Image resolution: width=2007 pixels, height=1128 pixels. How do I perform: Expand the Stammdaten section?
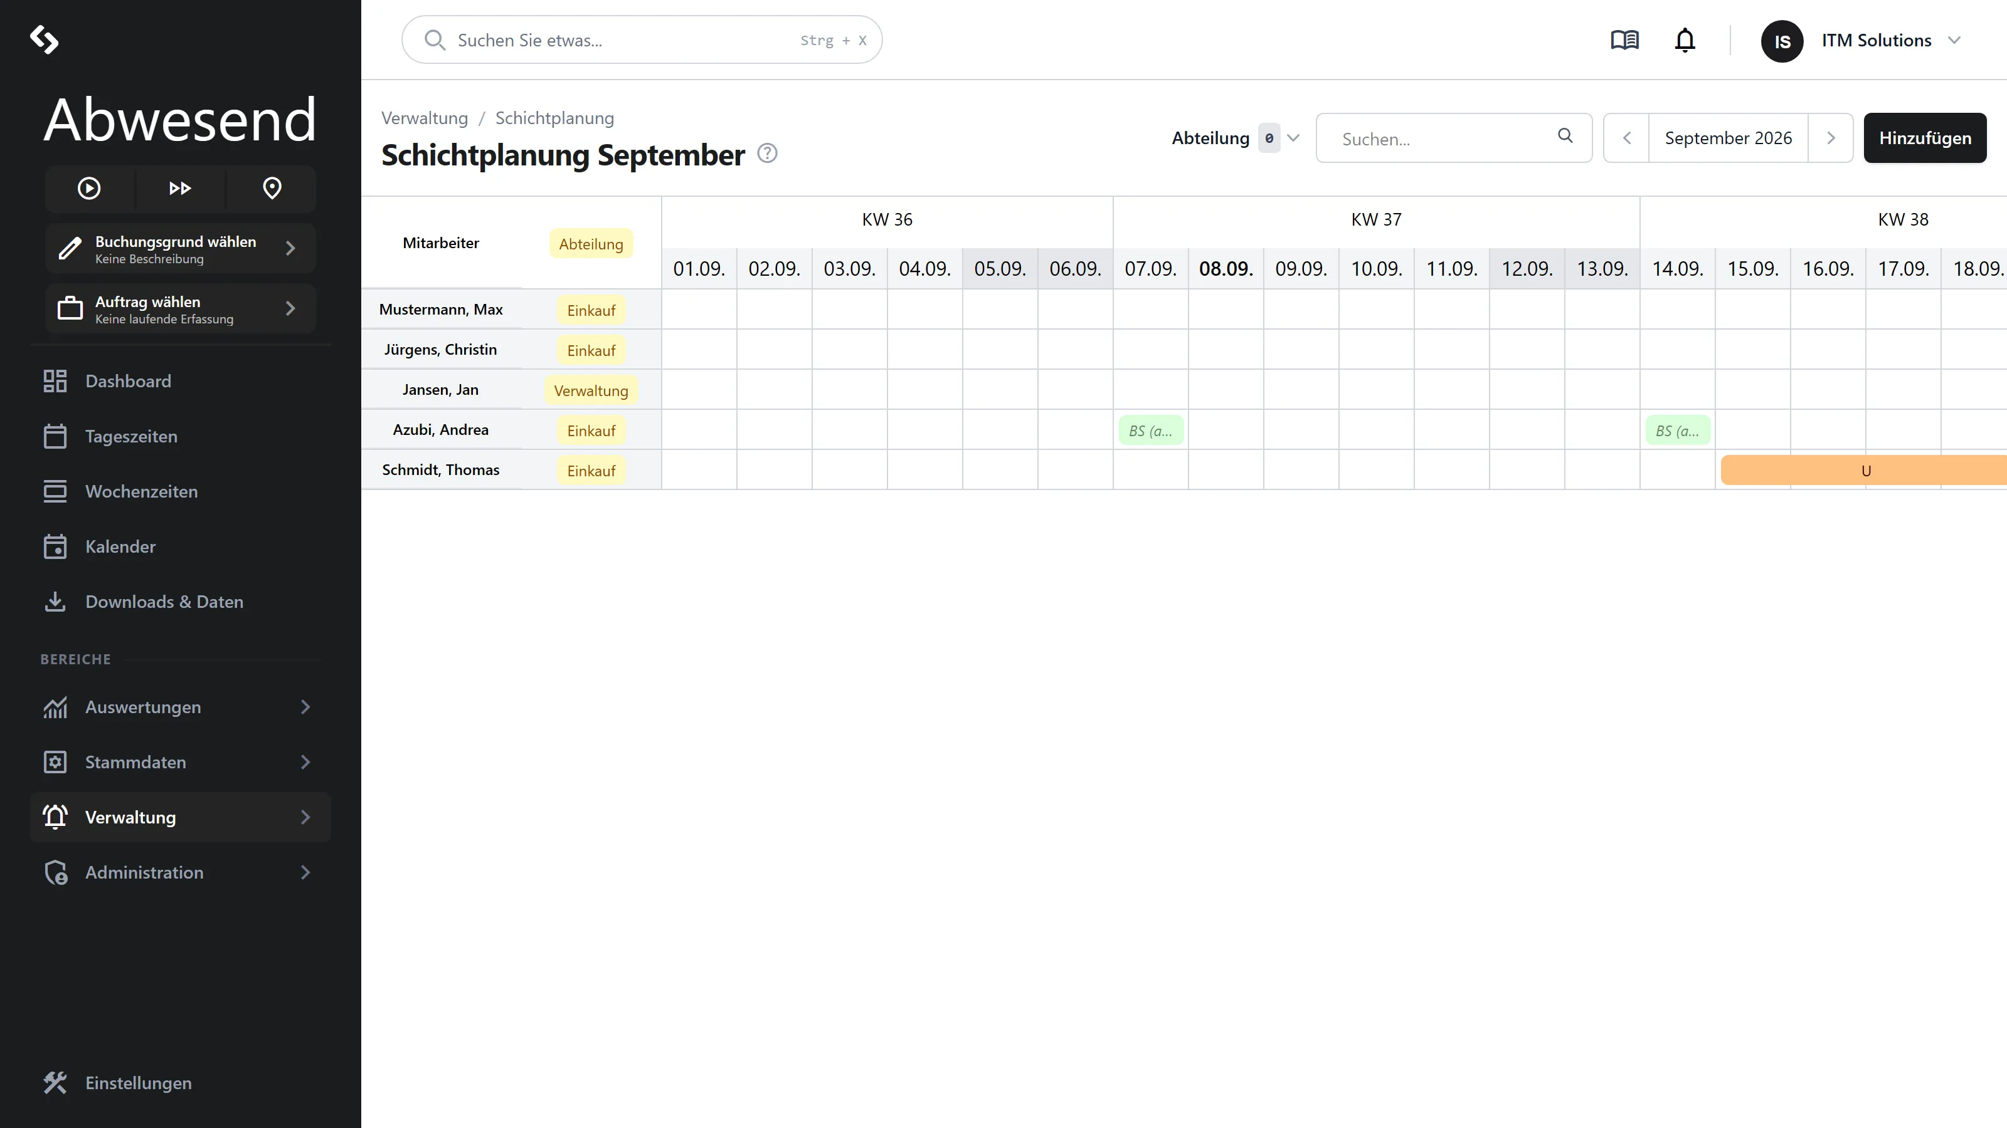(x=180, y=763)
